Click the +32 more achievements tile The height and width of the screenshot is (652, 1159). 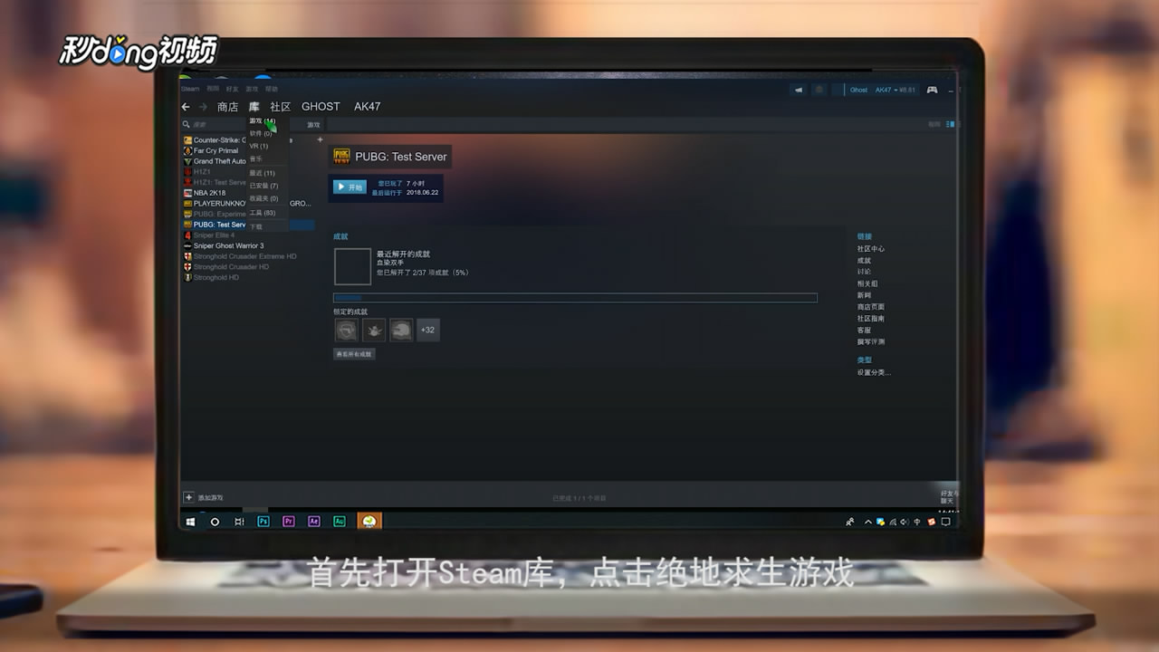428,330
